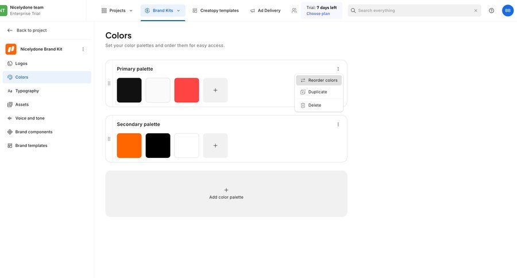
Task: Click the Secondary palette title
Action: [138, 124]
